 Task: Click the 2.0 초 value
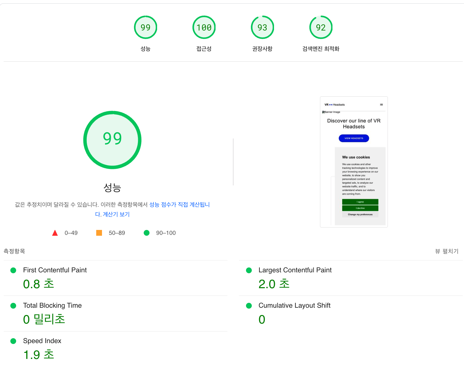[x=274, y=284]
